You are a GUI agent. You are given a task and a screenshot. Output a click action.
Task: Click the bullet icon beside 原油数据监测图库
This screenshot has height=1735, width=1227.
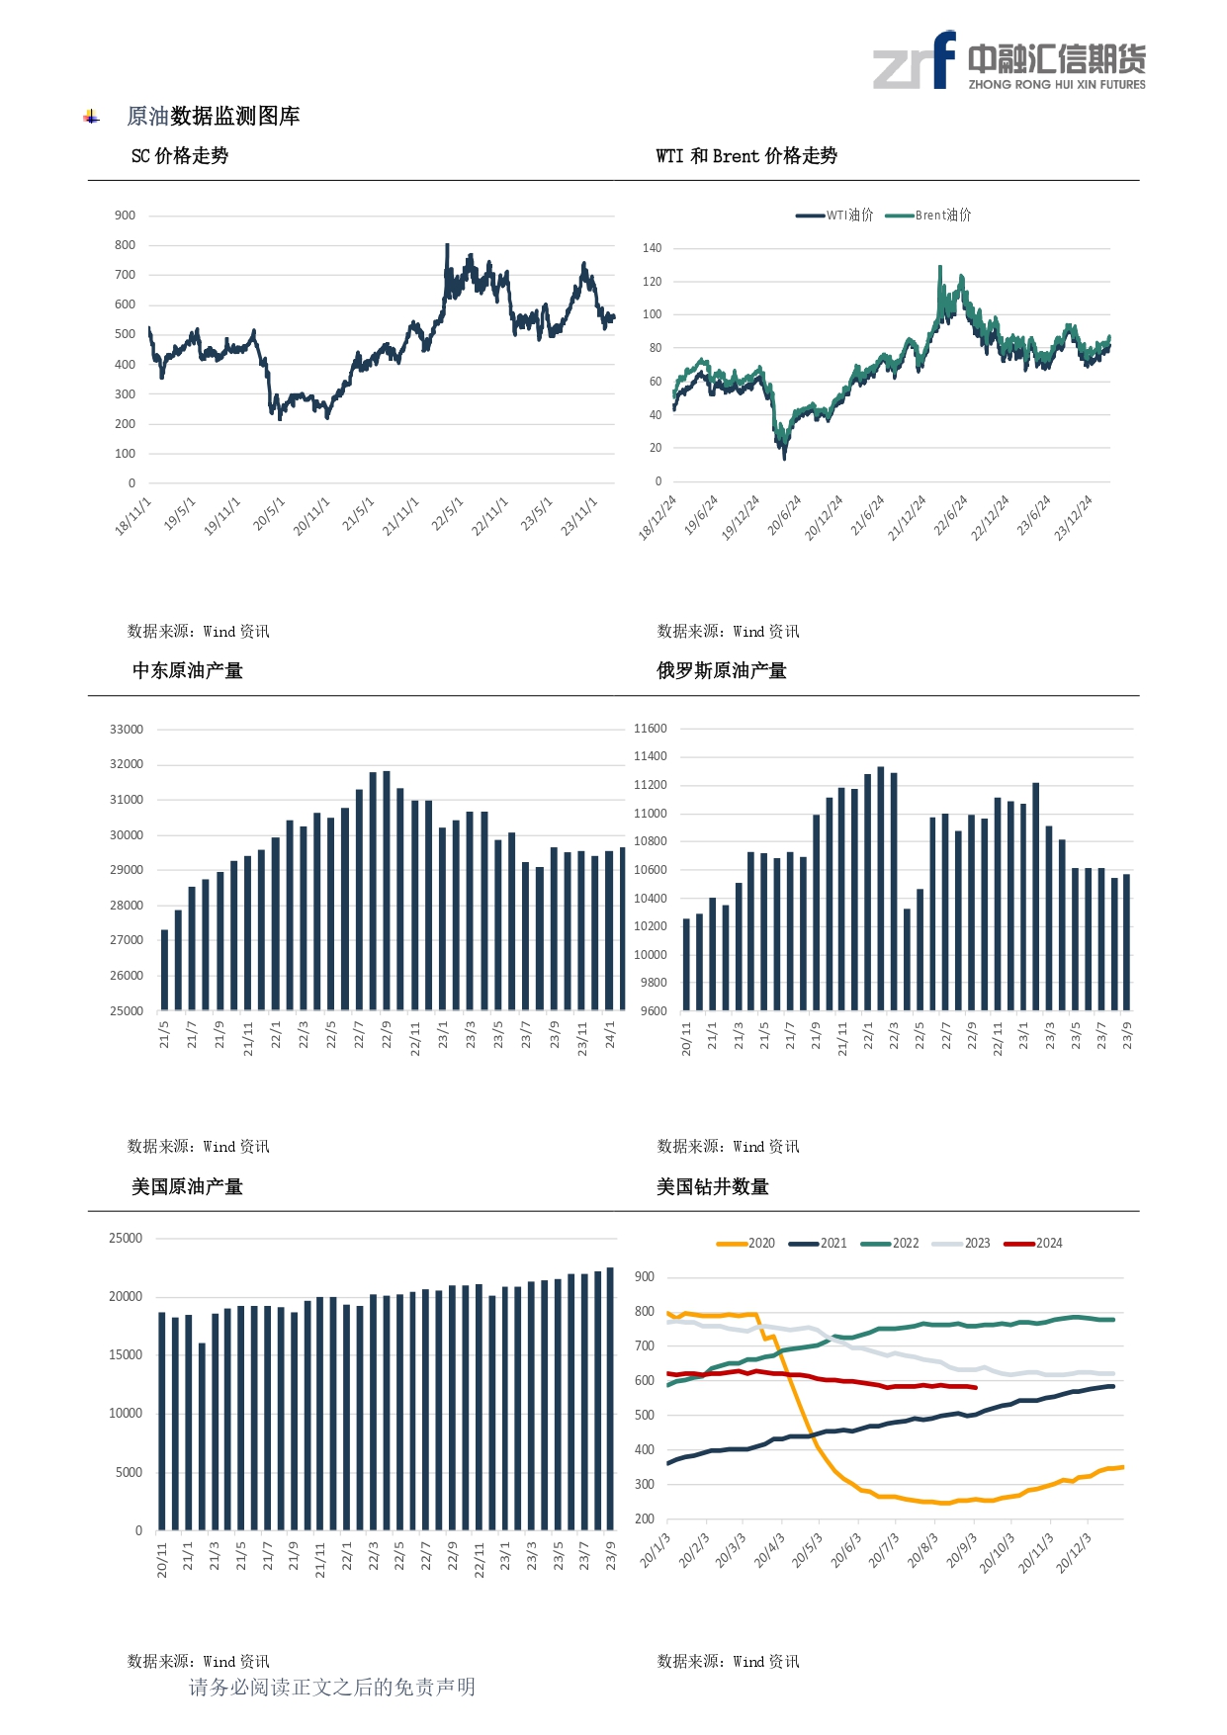click(92, 118)
